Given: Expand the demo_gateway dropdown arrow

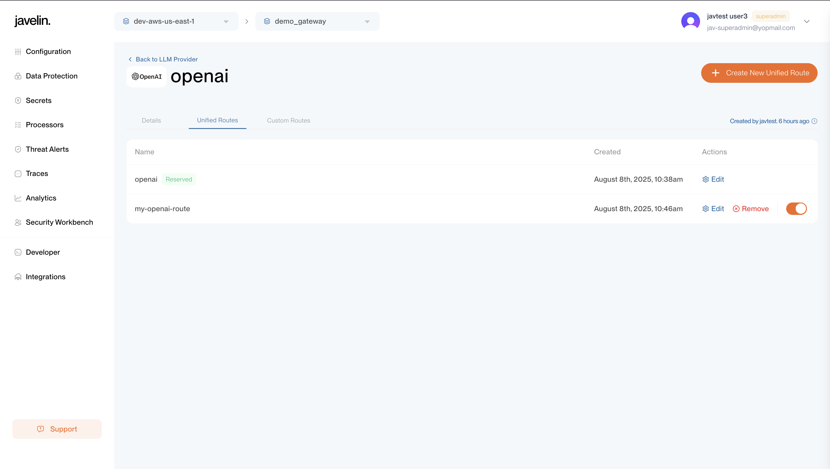Looking at the screenshot, I should click(x=367, y=22).
